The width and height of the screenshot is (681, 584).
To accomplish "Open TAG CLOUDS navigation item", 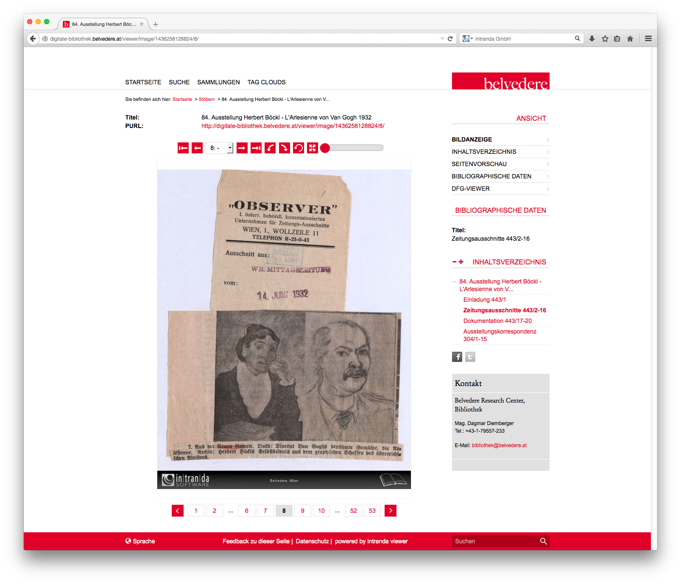I will click(x=267, y=82).
